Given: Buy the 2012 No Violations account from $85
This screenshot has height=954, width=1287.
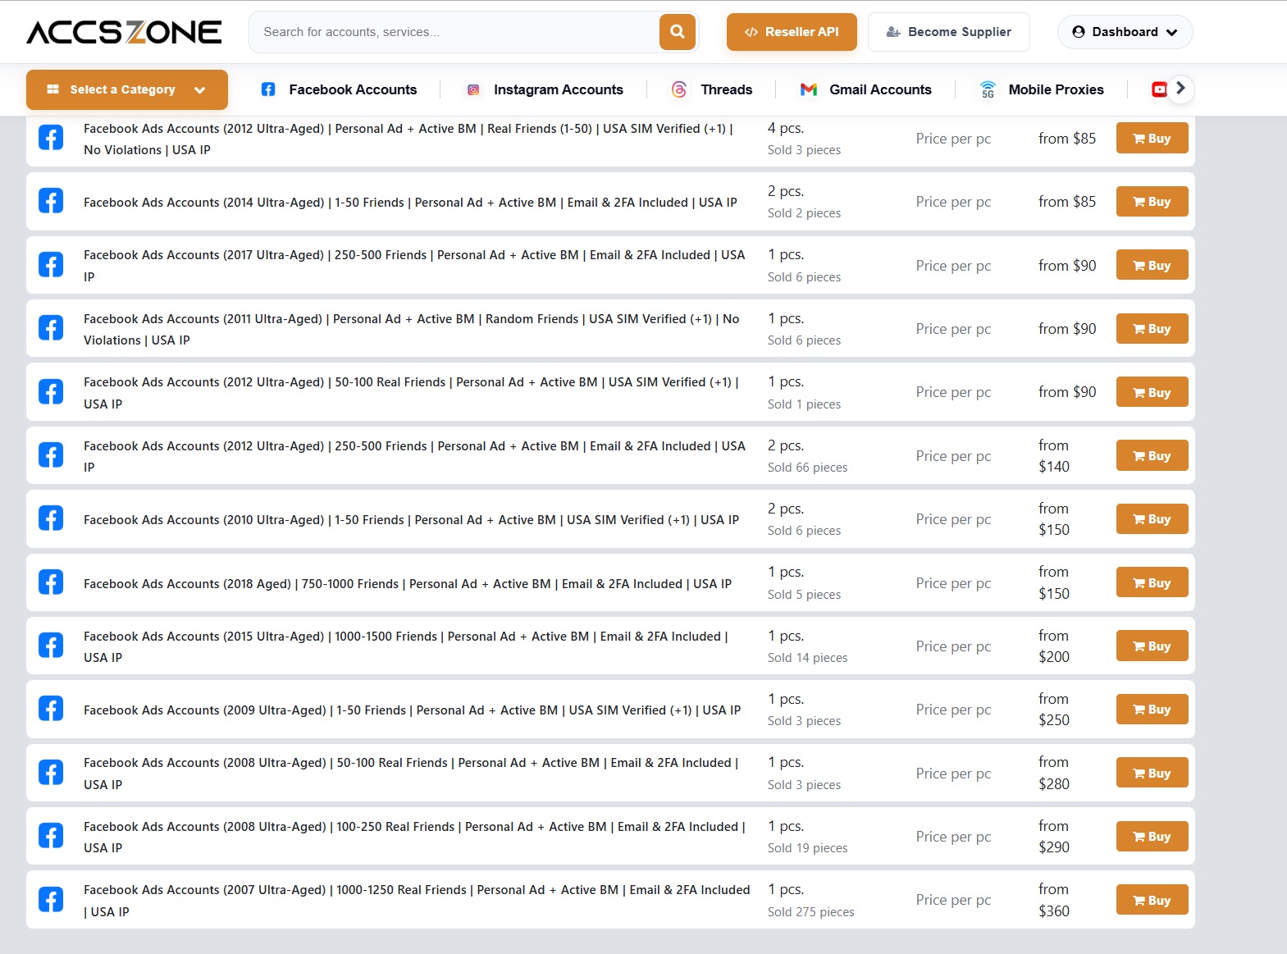Looking at the screenshot, I should coord(1152,139).
